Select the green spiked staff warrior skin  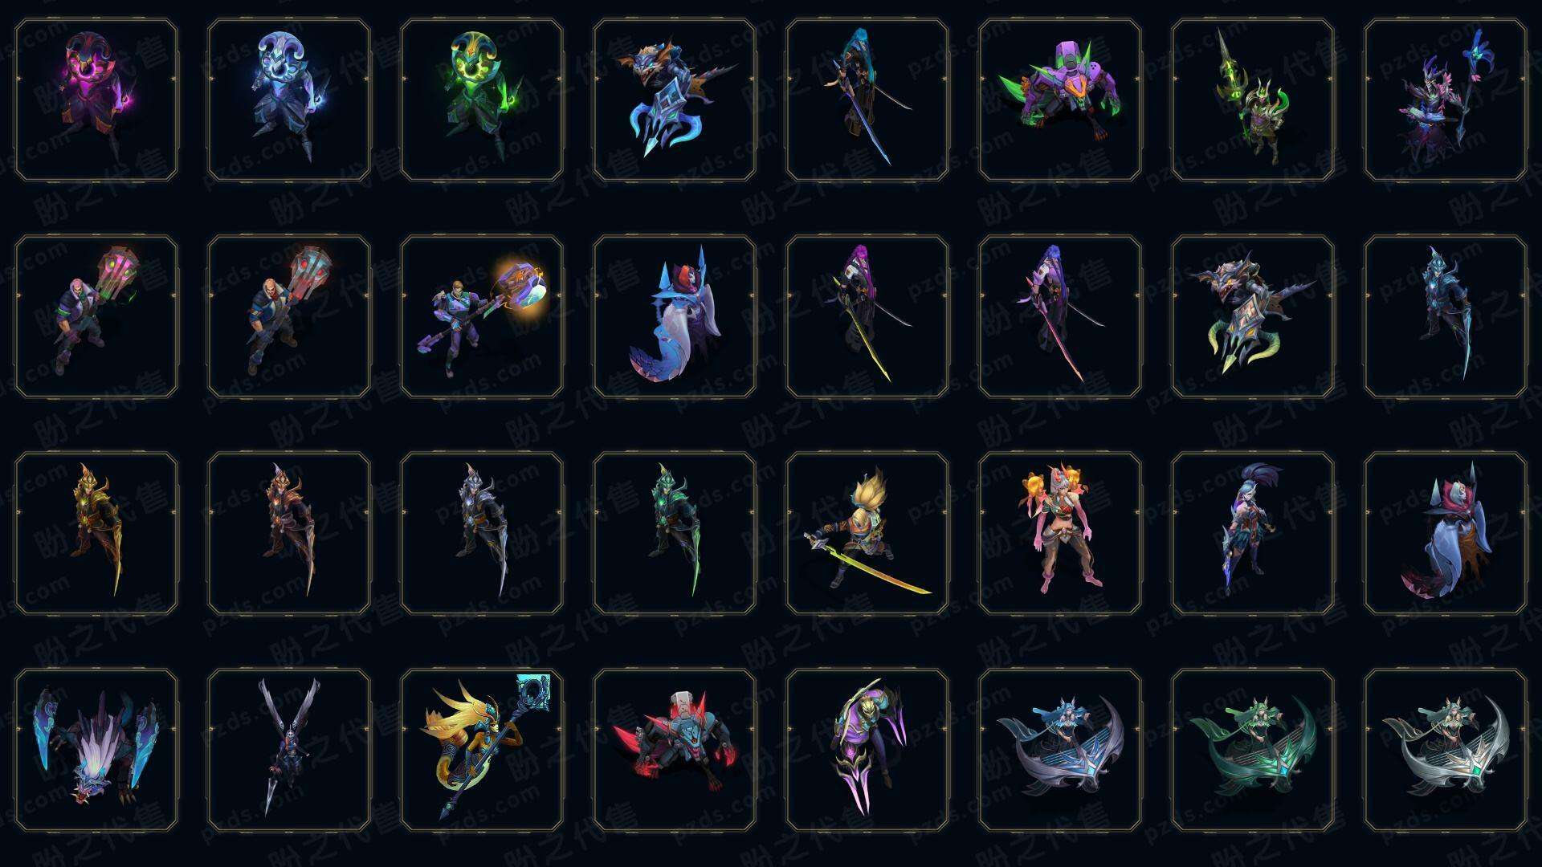click(1253, 100)
